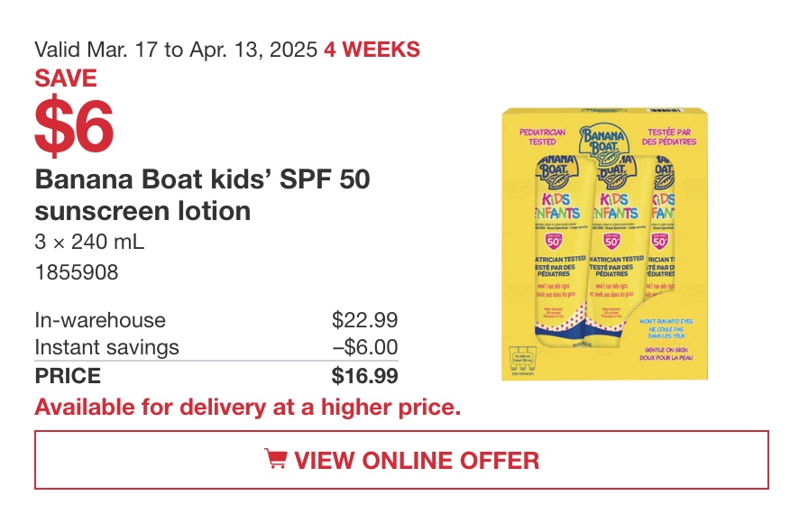Screen dimensions: 799x523
Task: Click the Available for delivery notice
Action: pos(248,408)
